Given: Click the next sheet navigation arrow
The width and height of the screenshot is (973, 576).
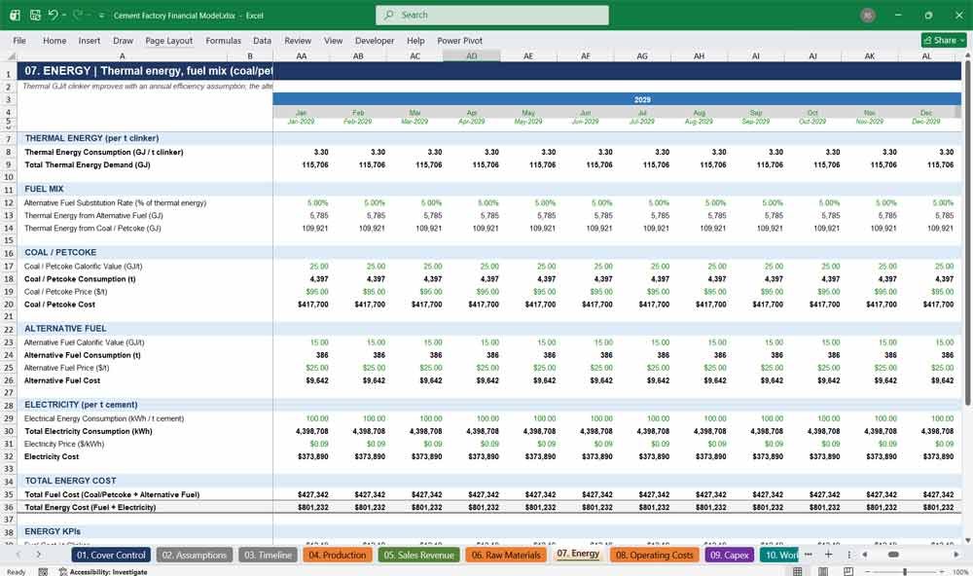Looking at the screenshot, I should [x=39, y=555].
